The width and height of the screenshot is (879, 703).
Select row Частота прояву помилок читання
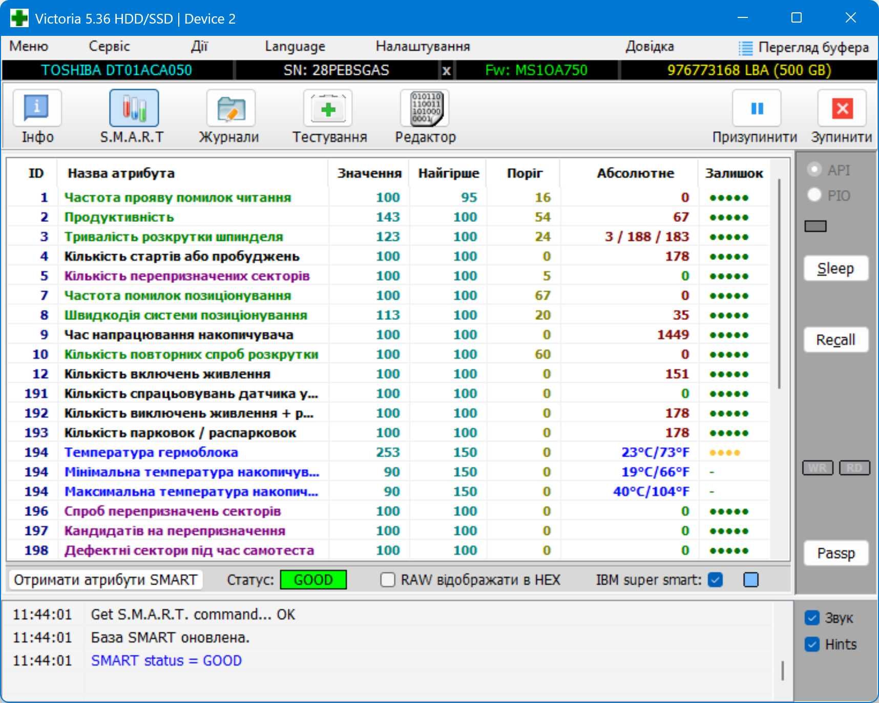388,197
